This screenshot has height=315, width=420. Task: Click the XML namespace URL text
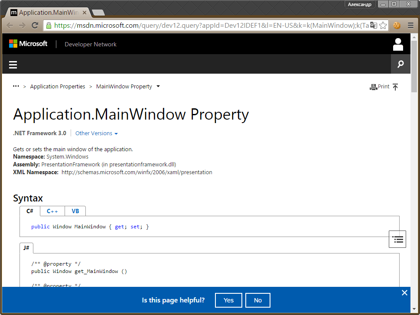click(137, 172)
